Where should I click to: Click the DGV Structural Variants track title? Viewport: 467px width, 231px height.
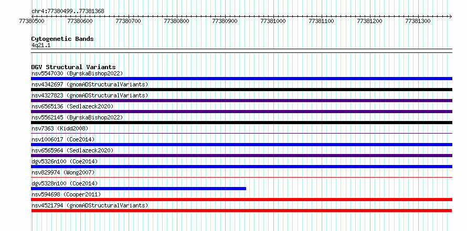click(x=73, y=67)
